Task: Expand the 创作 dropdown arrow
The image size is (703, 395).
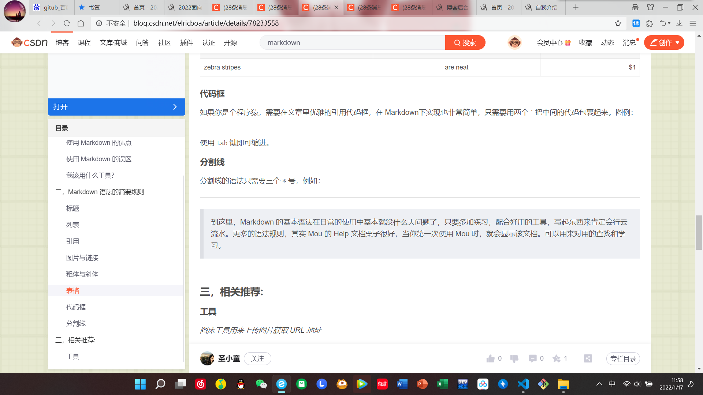Action: click(677, 43)
